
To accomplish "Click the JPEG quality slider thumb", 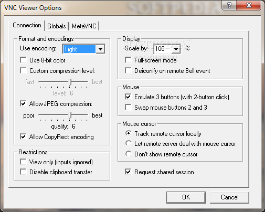I will coord(70,115).
